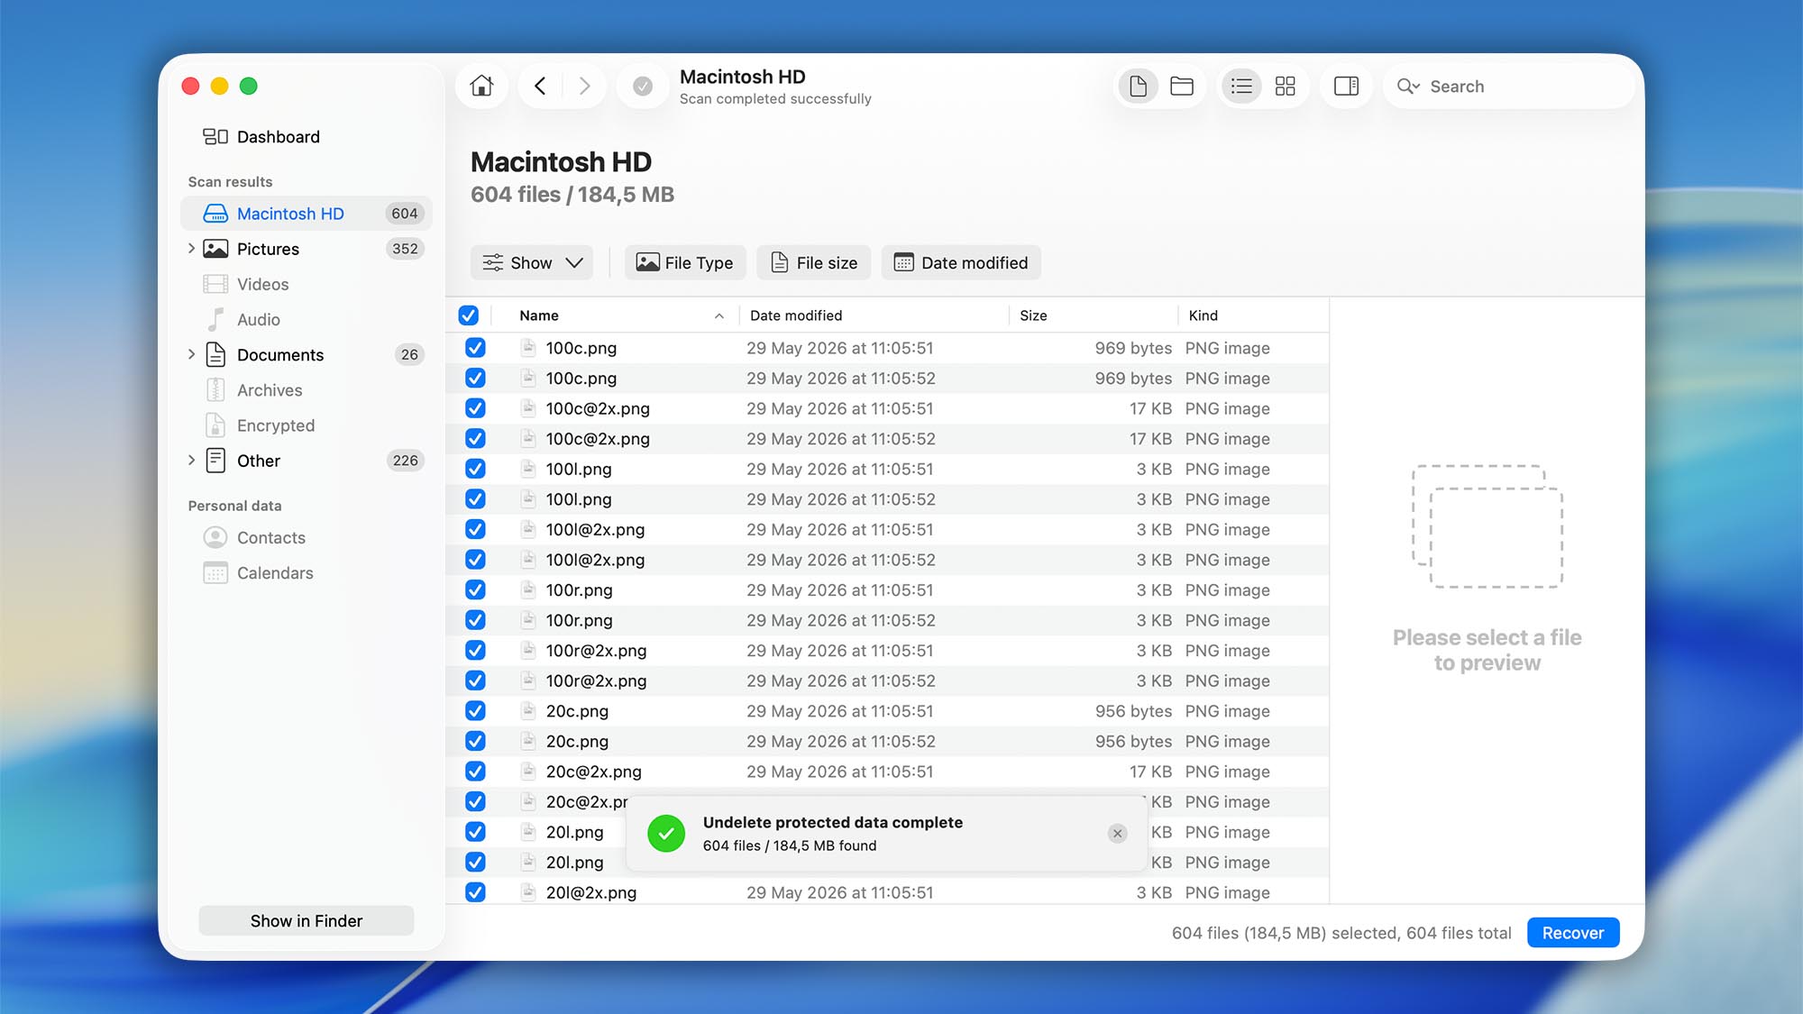Image resolution: width=1803 pixels, height=1014 pixels.
Task: Click the 604 count badge next to Macintosh HD
Action: click(x=405, y=214)
